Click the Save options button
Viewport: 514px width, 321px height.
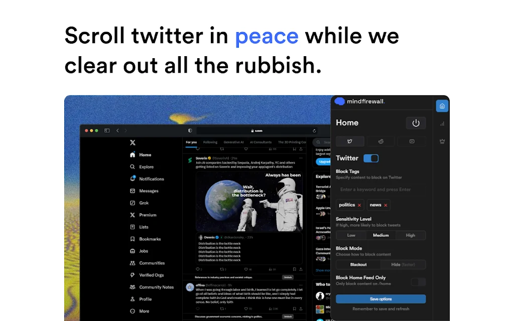pyautogui.click(x=380, y=299)
